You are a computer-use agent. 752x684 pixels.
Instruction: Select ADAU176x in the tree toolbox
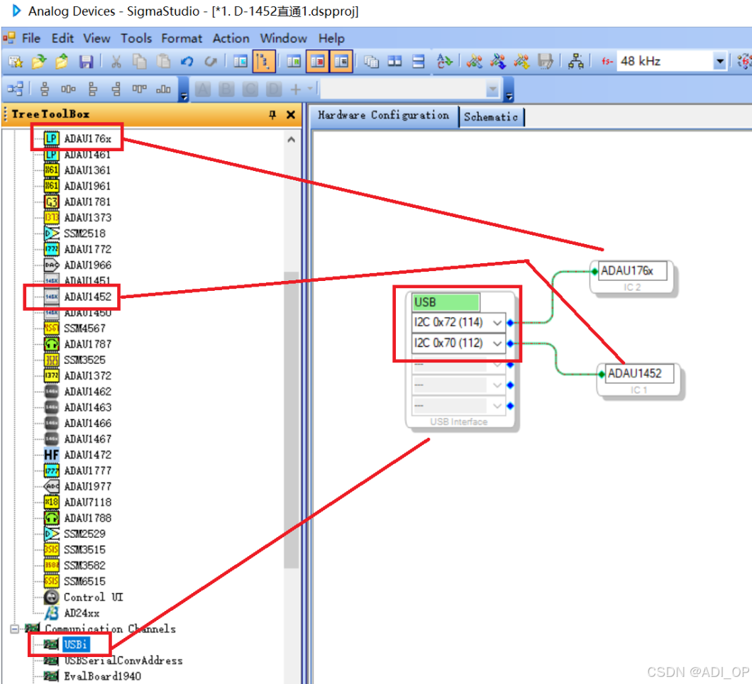coord(87,138)
